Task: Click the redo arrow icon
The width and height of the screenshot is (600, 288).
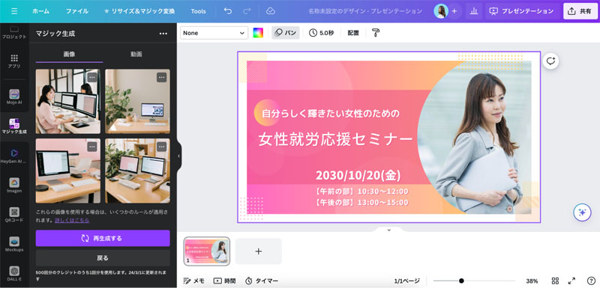Action: [x=247, y=11]
